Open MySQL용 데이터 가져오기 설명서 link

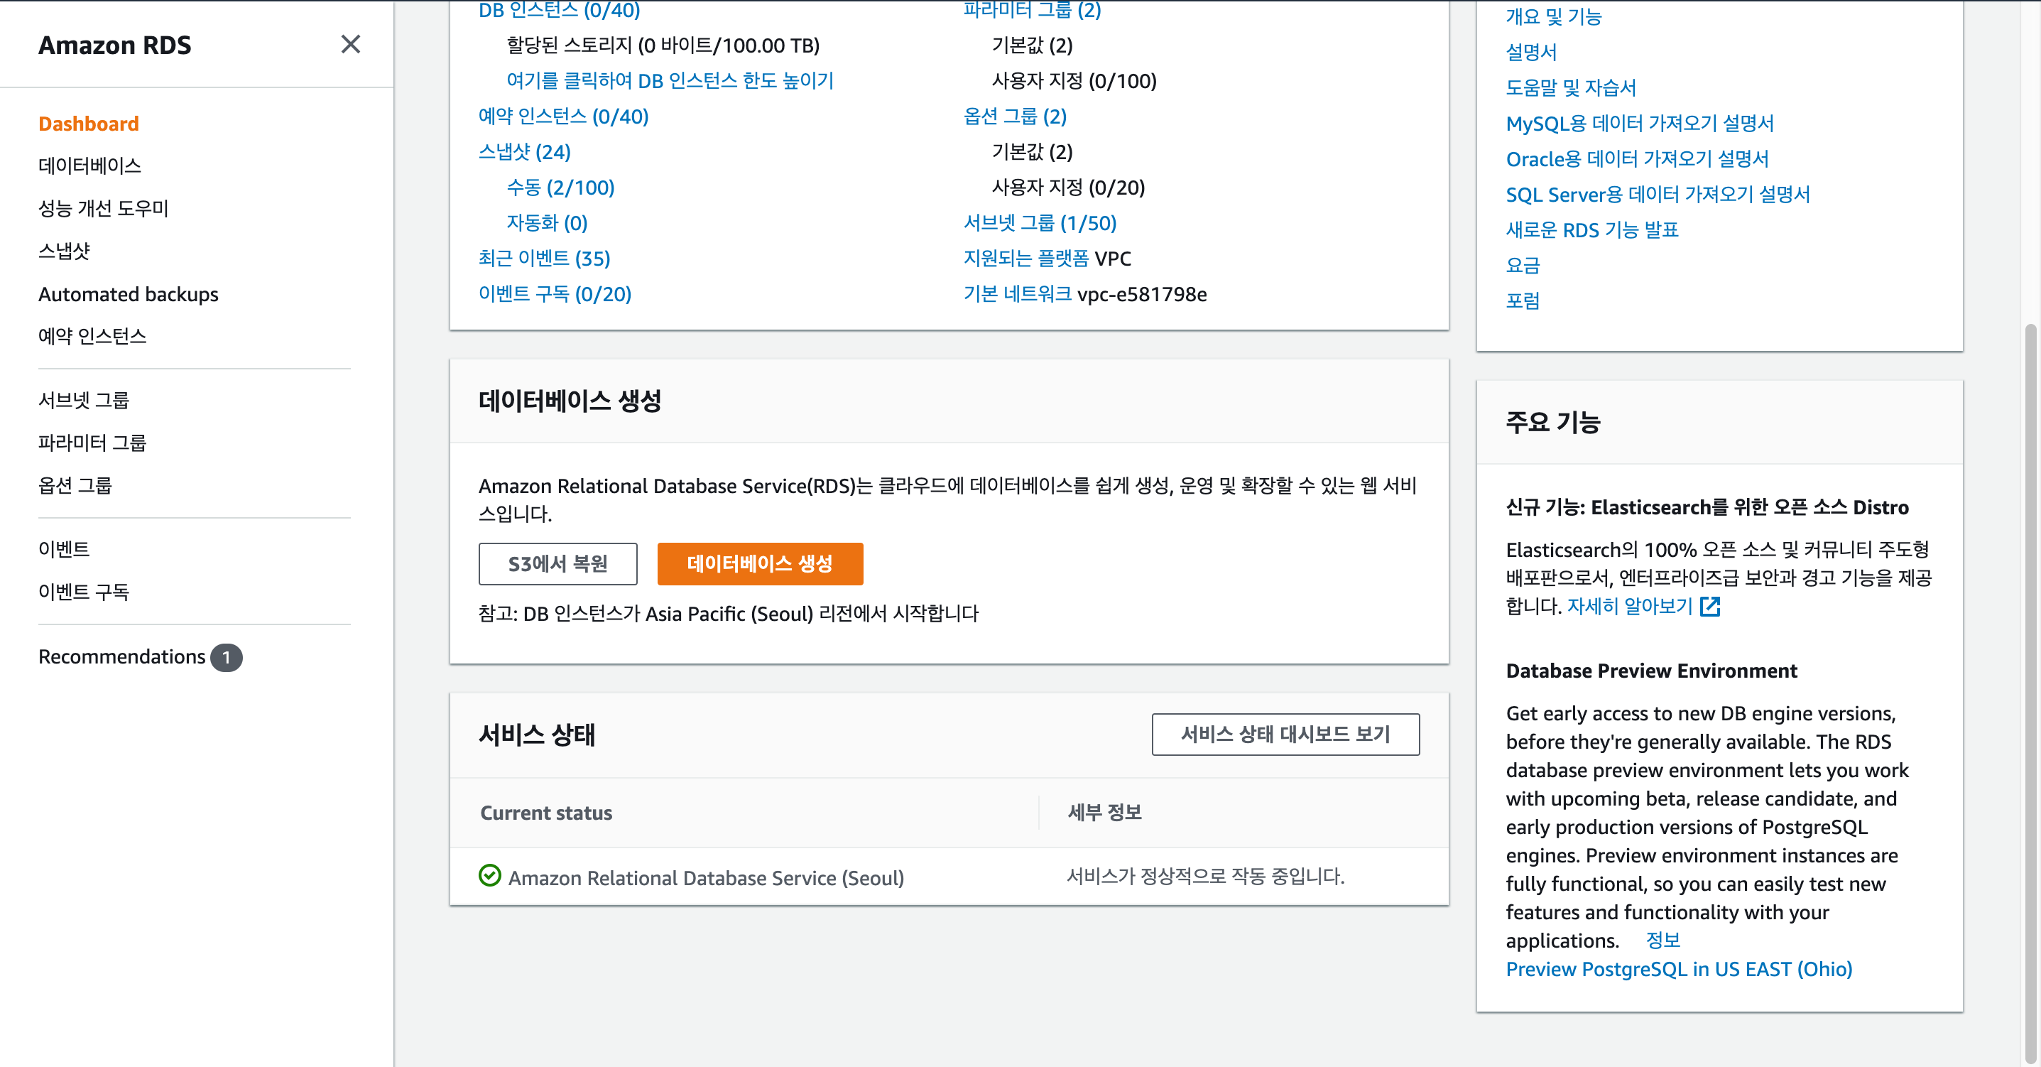(x=1638, y=123)
